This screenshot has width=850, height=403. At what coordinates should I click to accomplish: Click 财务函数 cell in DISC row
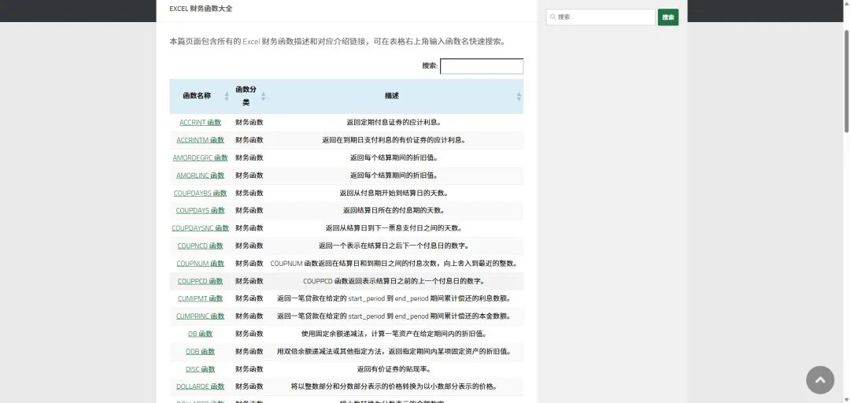pos(249,369)
